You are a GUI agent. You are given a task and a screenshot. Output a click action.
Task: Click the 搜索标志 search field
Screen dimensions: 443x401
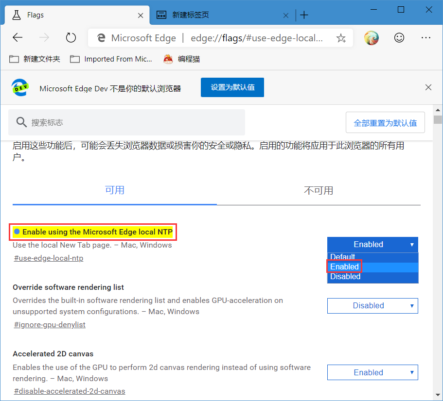(126, 122)
